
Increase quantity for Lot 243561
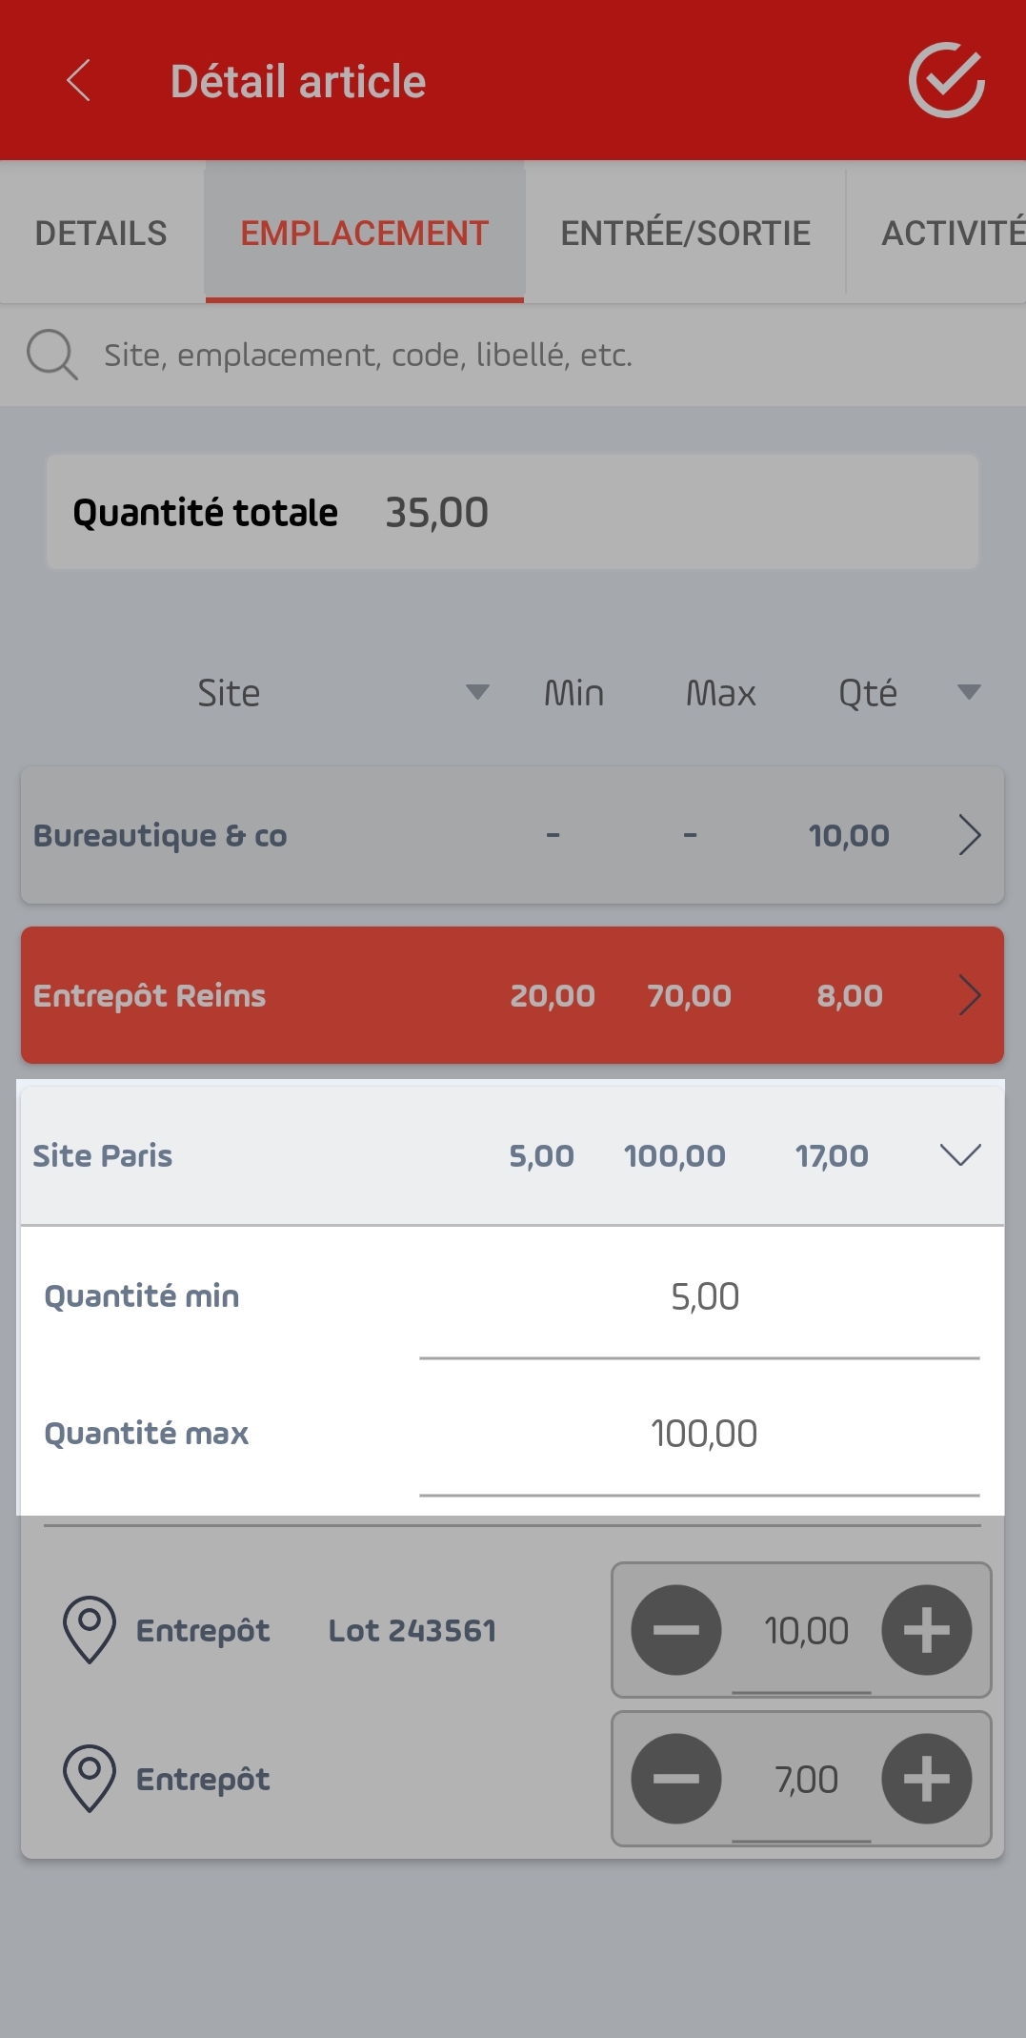[x=927, y=1630]
